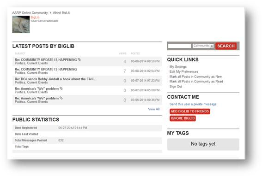
Task: Click ADD BIGLIB TO FRIENDS button
Action: pos(190,111)
